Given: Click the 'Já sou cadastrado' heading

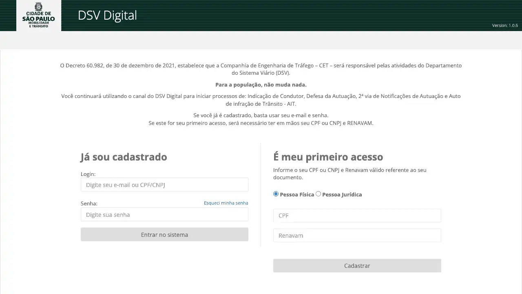Looking at the screenshot, I should 124,157.
